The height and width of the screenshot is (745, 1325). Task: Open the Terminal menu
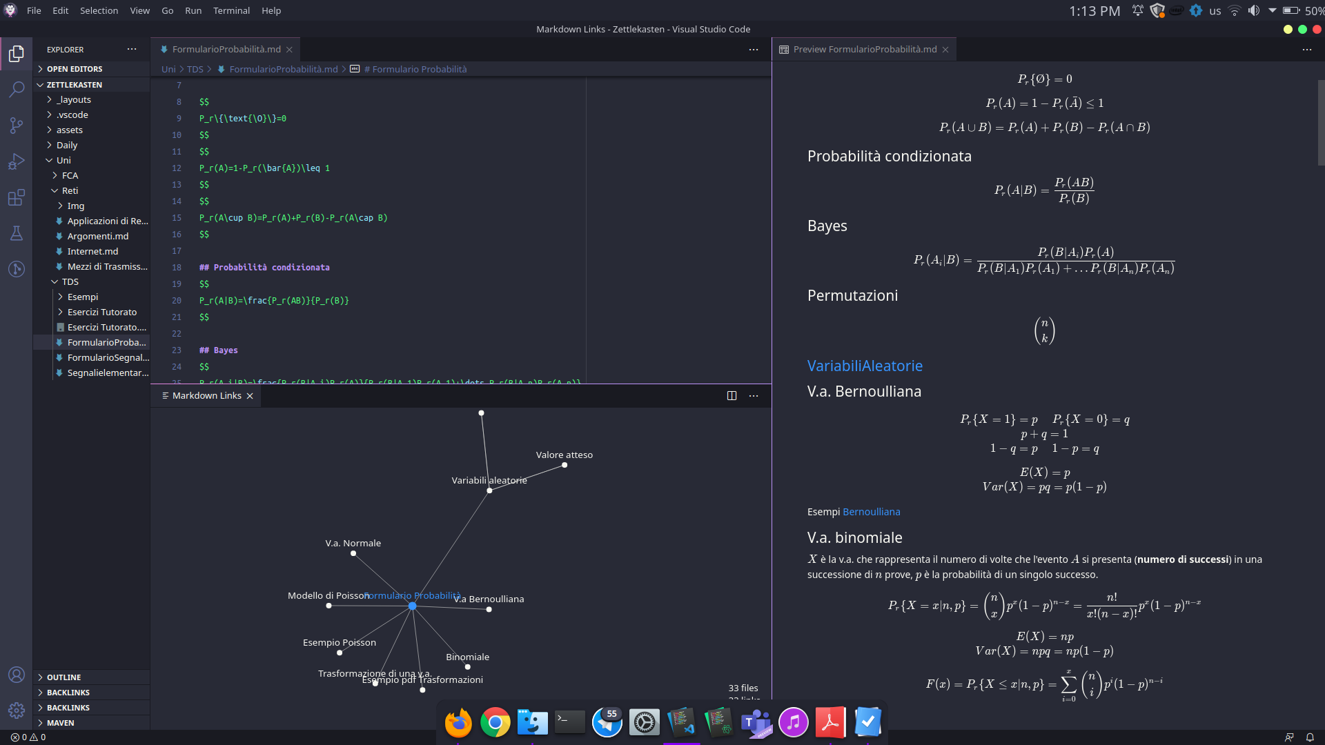tap(231, 10)
